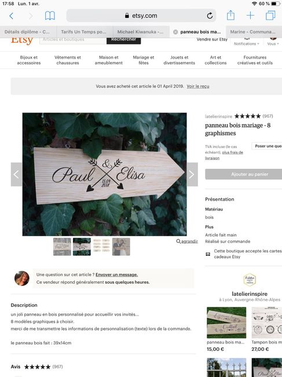This screenshot has height=377, width=282.
Task: Open the Safari share sheet icon
Action: [x=230, y=16]
